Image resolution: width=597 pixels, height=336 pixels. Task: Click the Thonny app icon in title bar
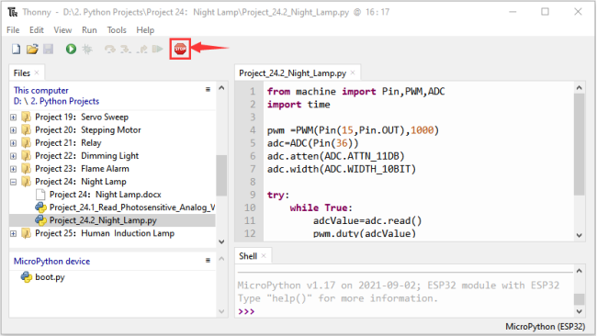(13, 12)
